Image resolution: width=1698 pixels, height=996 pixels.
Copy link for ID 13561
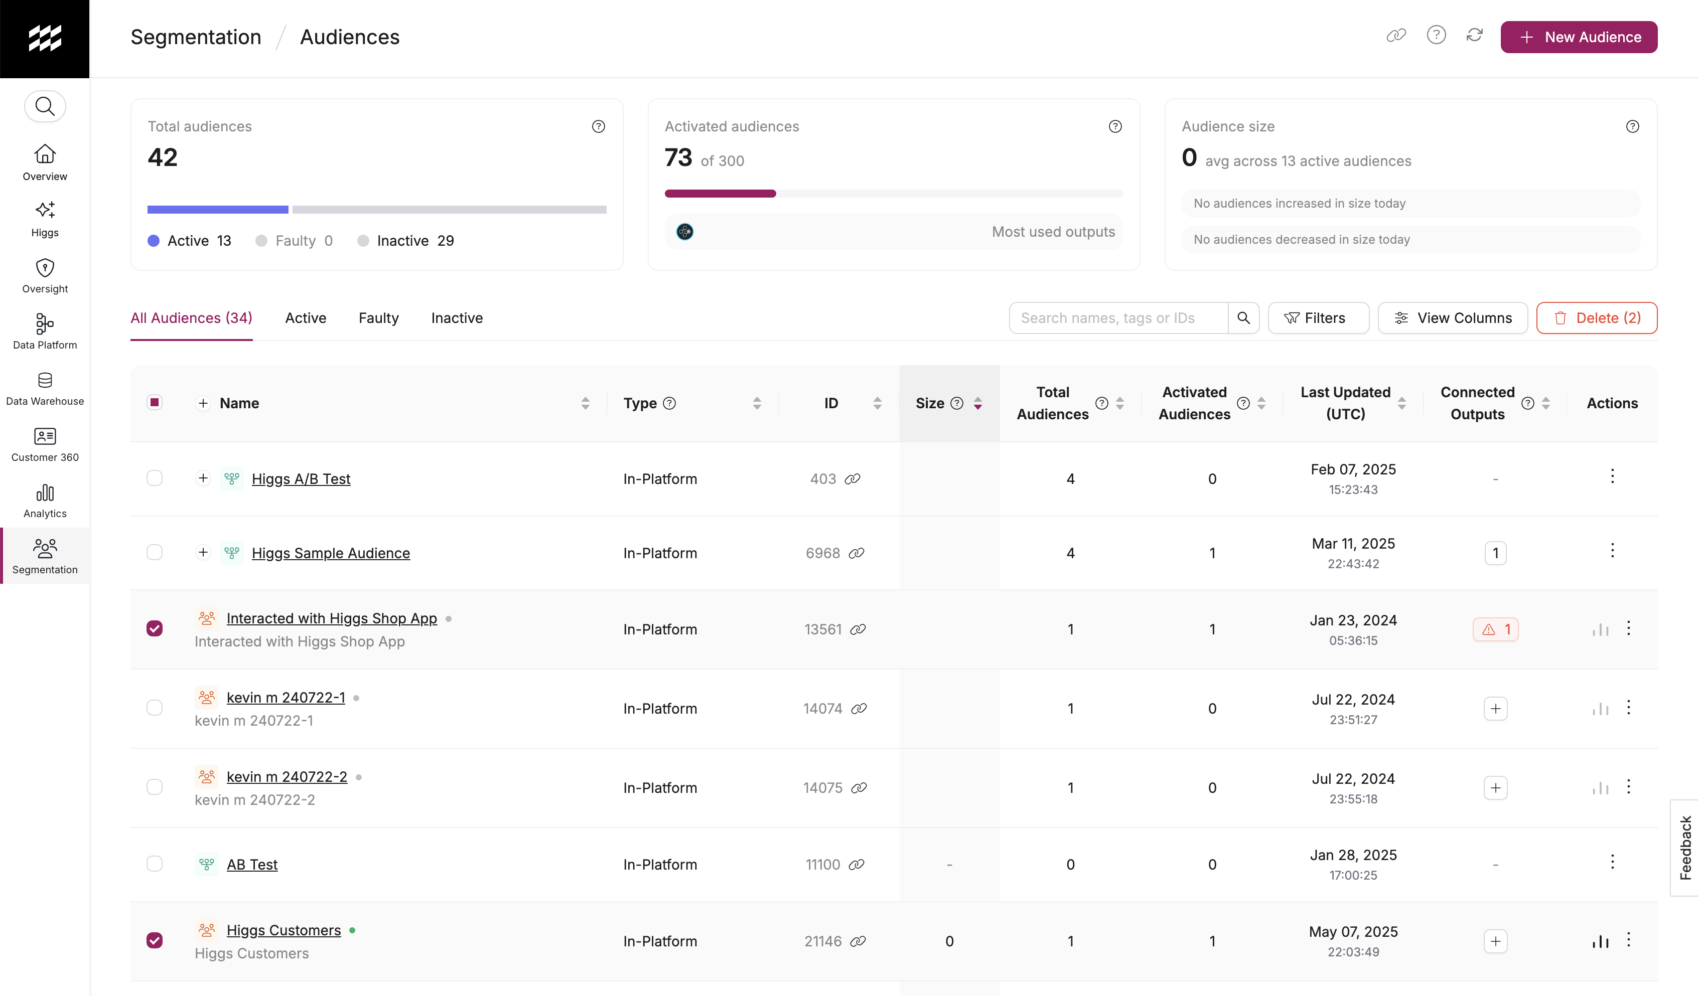coord(858,629)
